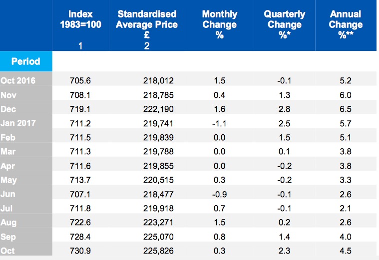The image size is (379, 260).
Task: Click the Period header label
Action: coord(26,62)
